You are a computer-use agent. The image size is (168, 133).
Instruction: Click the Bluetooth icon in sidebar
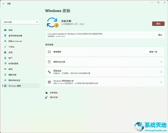pyautogui.click(x=5, y=35)
